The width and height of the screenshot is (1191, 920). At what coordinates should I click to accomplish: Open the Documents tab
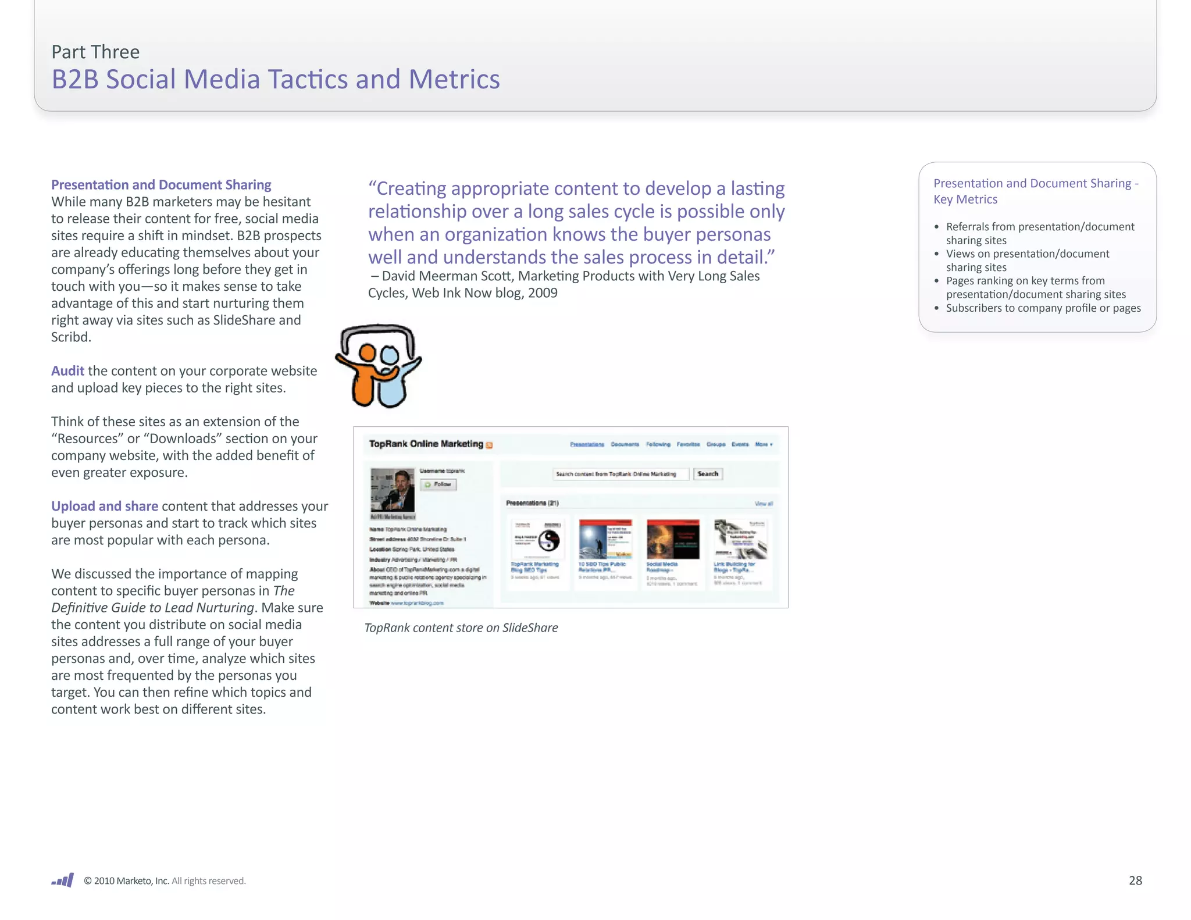(x=625, y=444)
